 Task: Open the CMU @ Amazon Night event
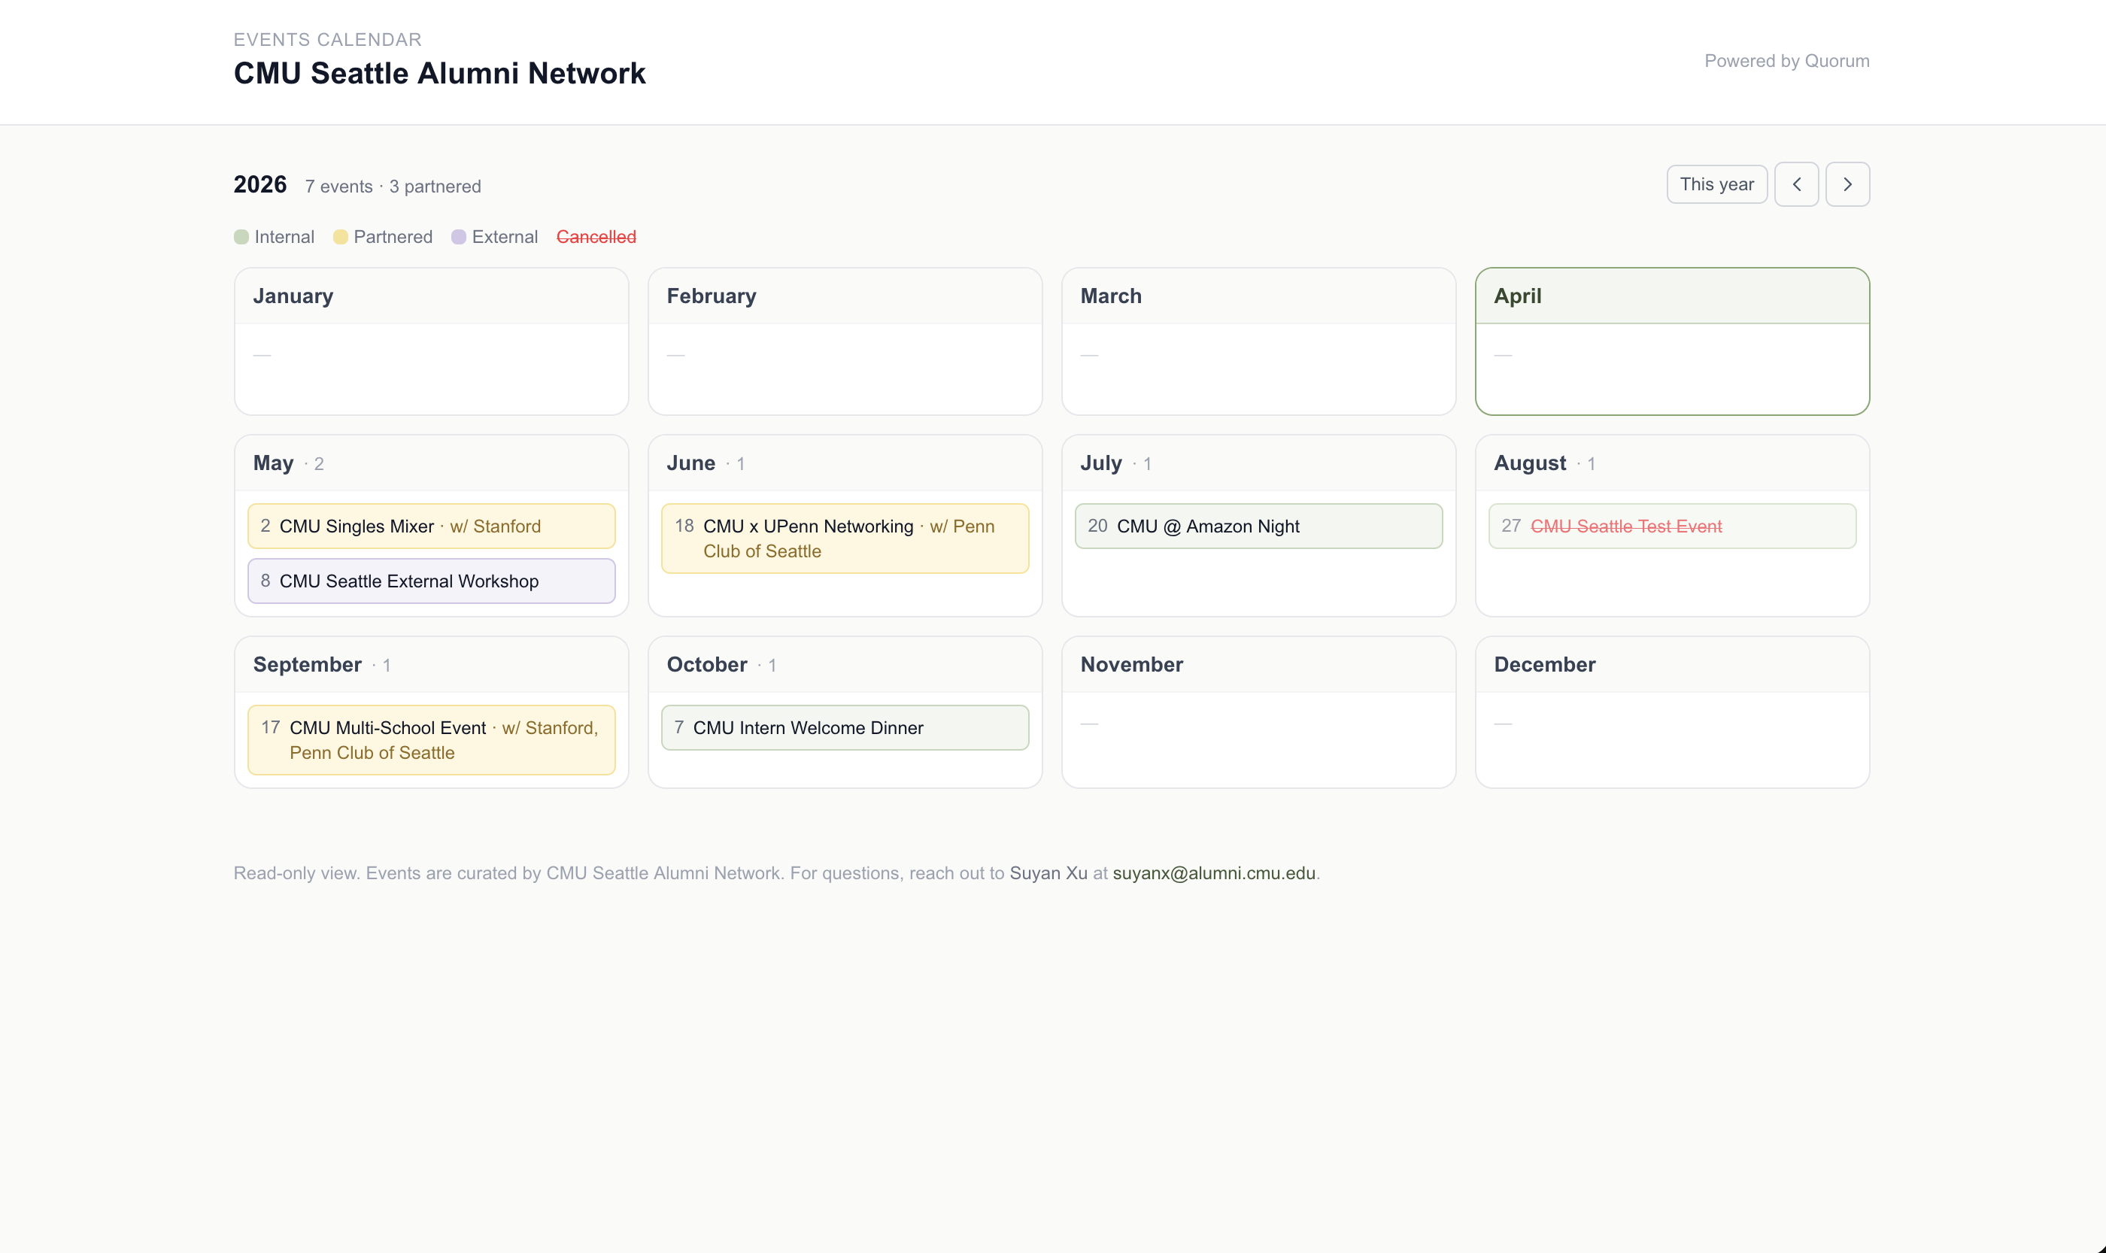[1258, 525]
